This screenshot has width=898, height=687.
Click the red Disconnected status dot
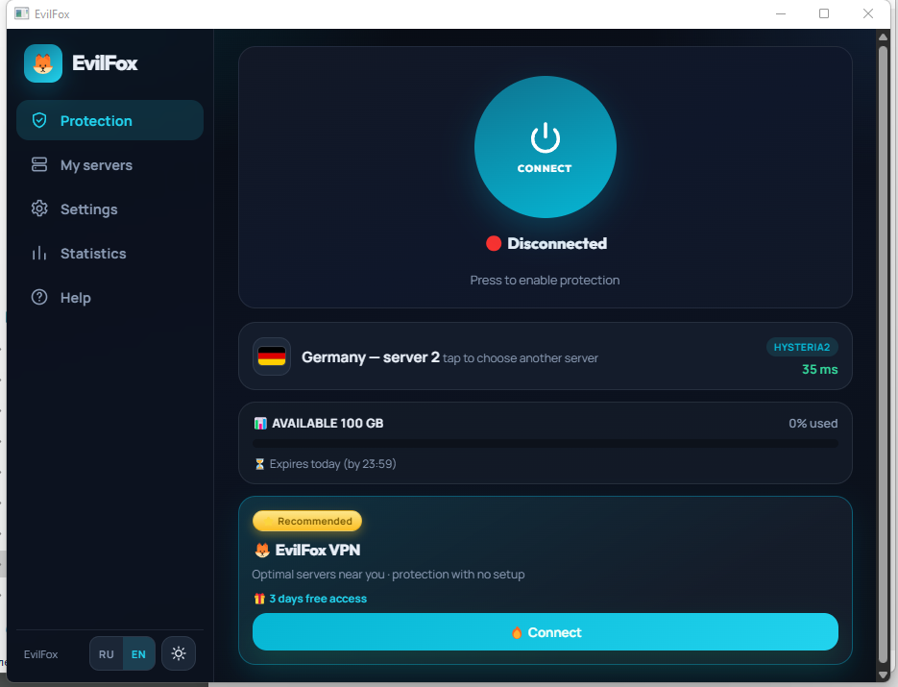493,243
